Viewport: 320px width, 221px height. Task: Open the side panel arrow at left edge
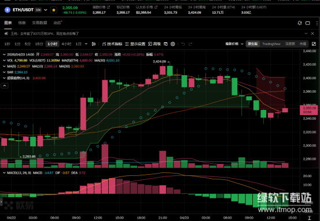click(x=1, y=201)
